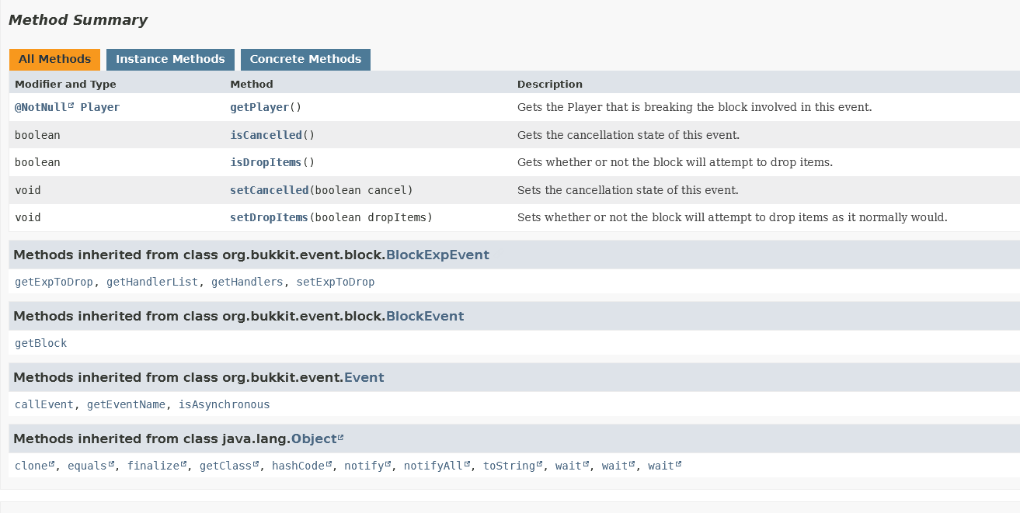1020x513 pixels.
Task: Open the setCancelled method link
Action: (x=269, y=190)
